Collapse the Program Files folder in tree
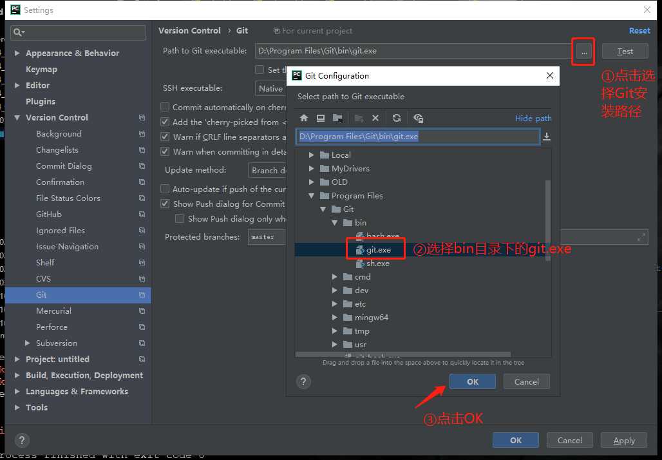The height and width of the screenshot is (460, 662). pos(312,196)
